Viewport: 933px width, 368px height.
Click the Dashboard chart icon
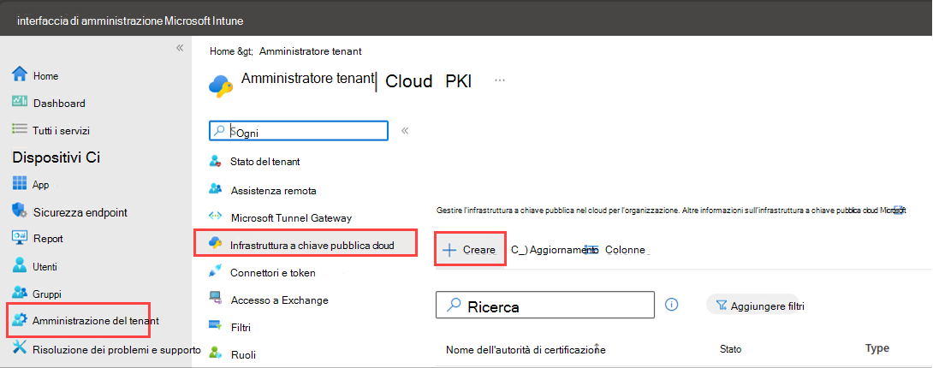point(20,102)
